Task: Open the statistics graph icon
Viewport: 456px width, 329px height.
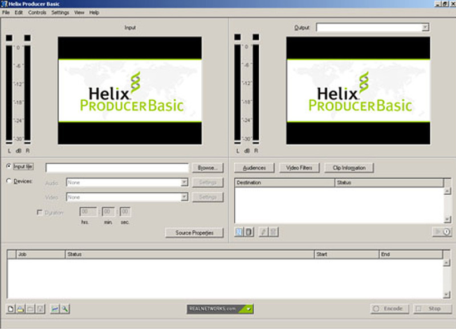Action: tap(55, 309)
